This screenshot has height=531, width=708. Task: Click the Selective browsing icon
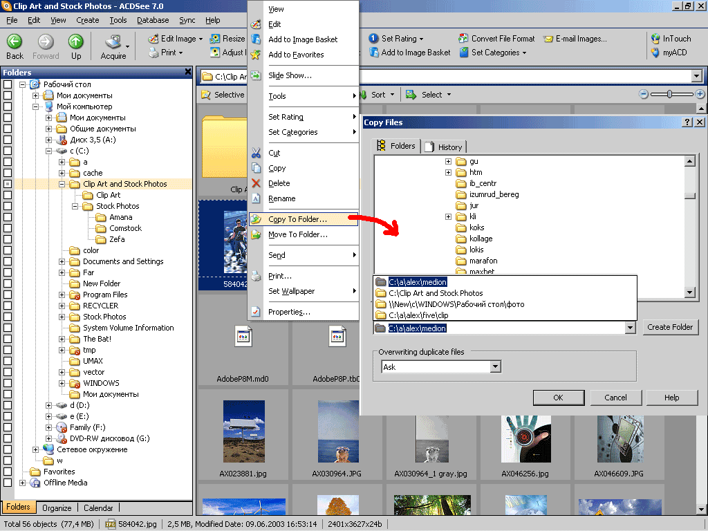pos(206,95)
